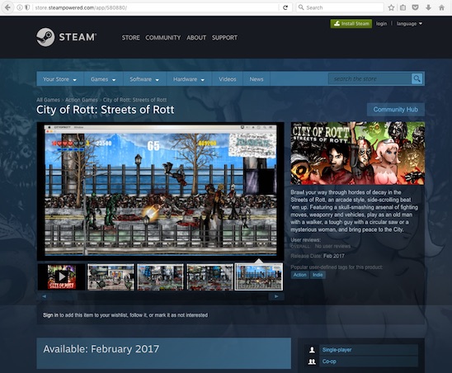452x373 pixels.
Task: Expand the Software dropdown
Action: click(144, 79)
